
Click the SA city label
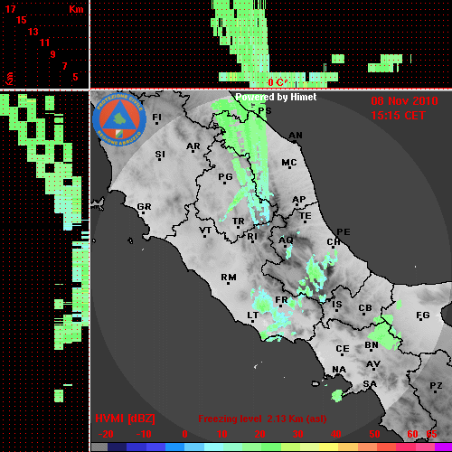tap(370, 384)
